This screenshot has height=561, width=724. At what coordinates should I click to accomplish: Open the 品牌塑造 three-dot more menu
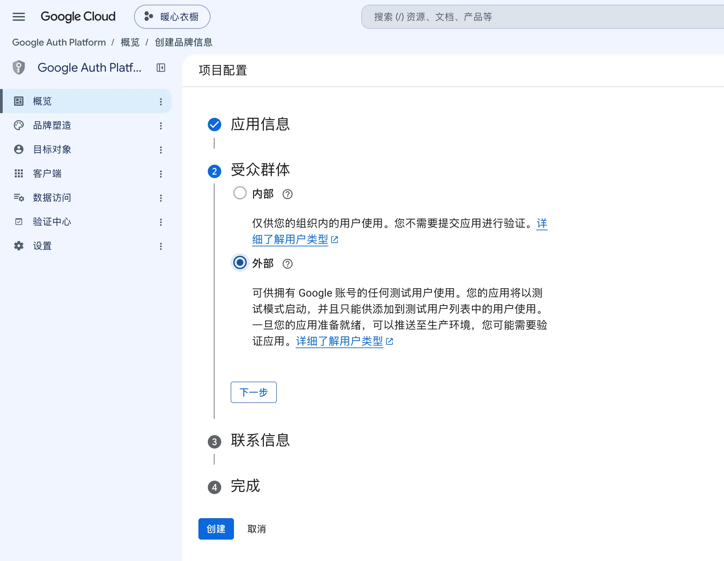[161, 126]
